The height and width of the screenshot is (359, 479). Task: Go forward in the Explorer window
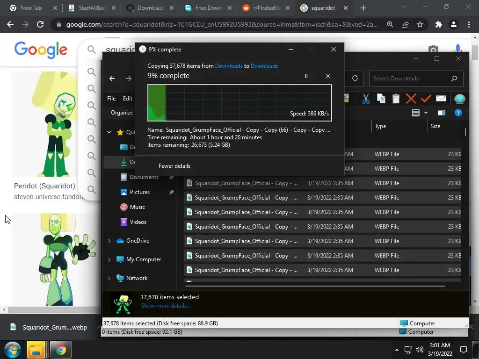coord(129,79)
